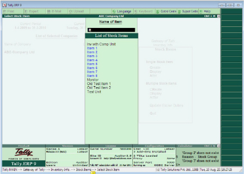Click the Tally.ERP 9 product label
The image size is (244, 174).
click(x=24, y=164)
